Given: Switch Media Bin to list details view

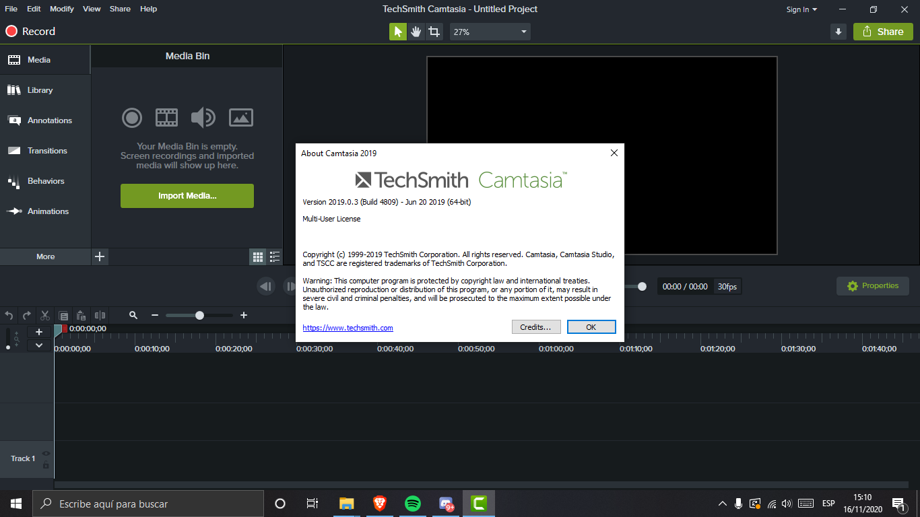Looking at the screenshot, I should tap(275, 256).
